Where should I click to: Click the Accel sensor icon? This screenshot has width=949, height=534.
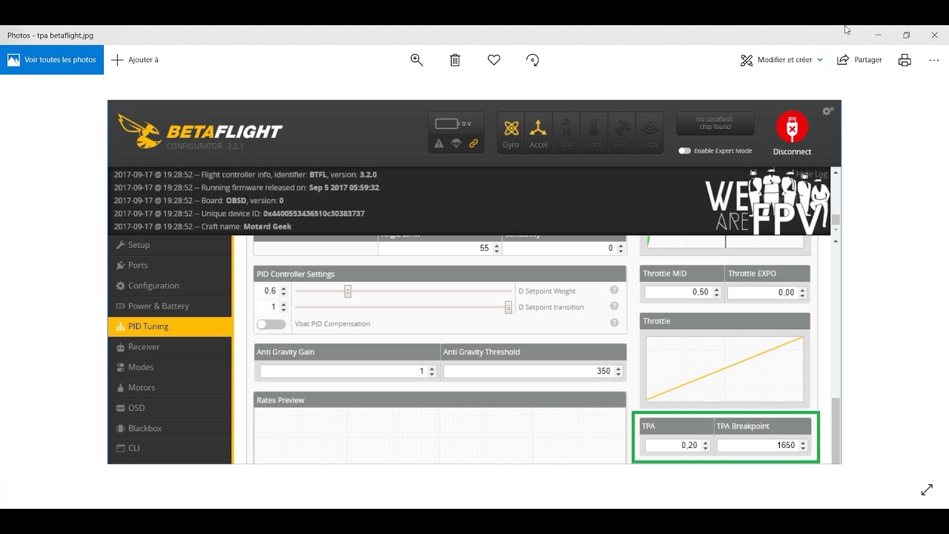point(538,133)
